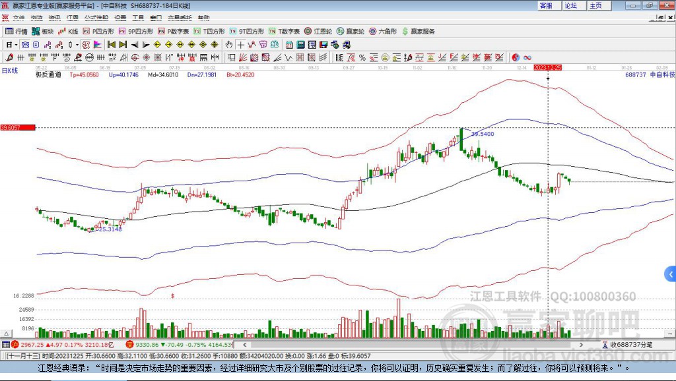Click the infinity symbol icon
The width and height of the screenshot is (676, 381).
tap(527, 58)
